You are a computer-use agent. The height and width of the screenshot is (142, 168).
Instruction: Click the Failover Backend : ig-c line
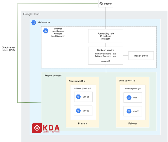106,56
